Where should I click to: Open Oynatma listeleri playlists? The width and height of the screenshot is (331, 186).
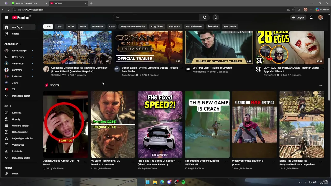coord(19,126)
